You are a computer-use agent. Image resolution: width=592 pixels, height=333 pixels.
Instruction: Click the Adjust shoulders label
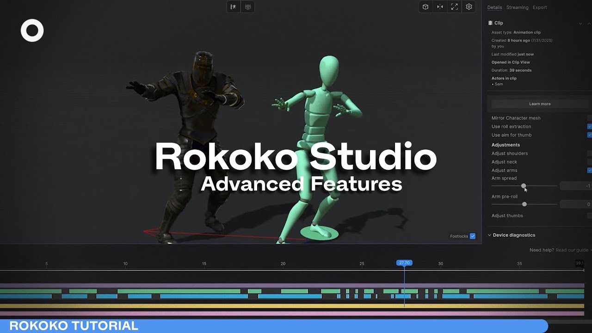(x=510, y=154)
